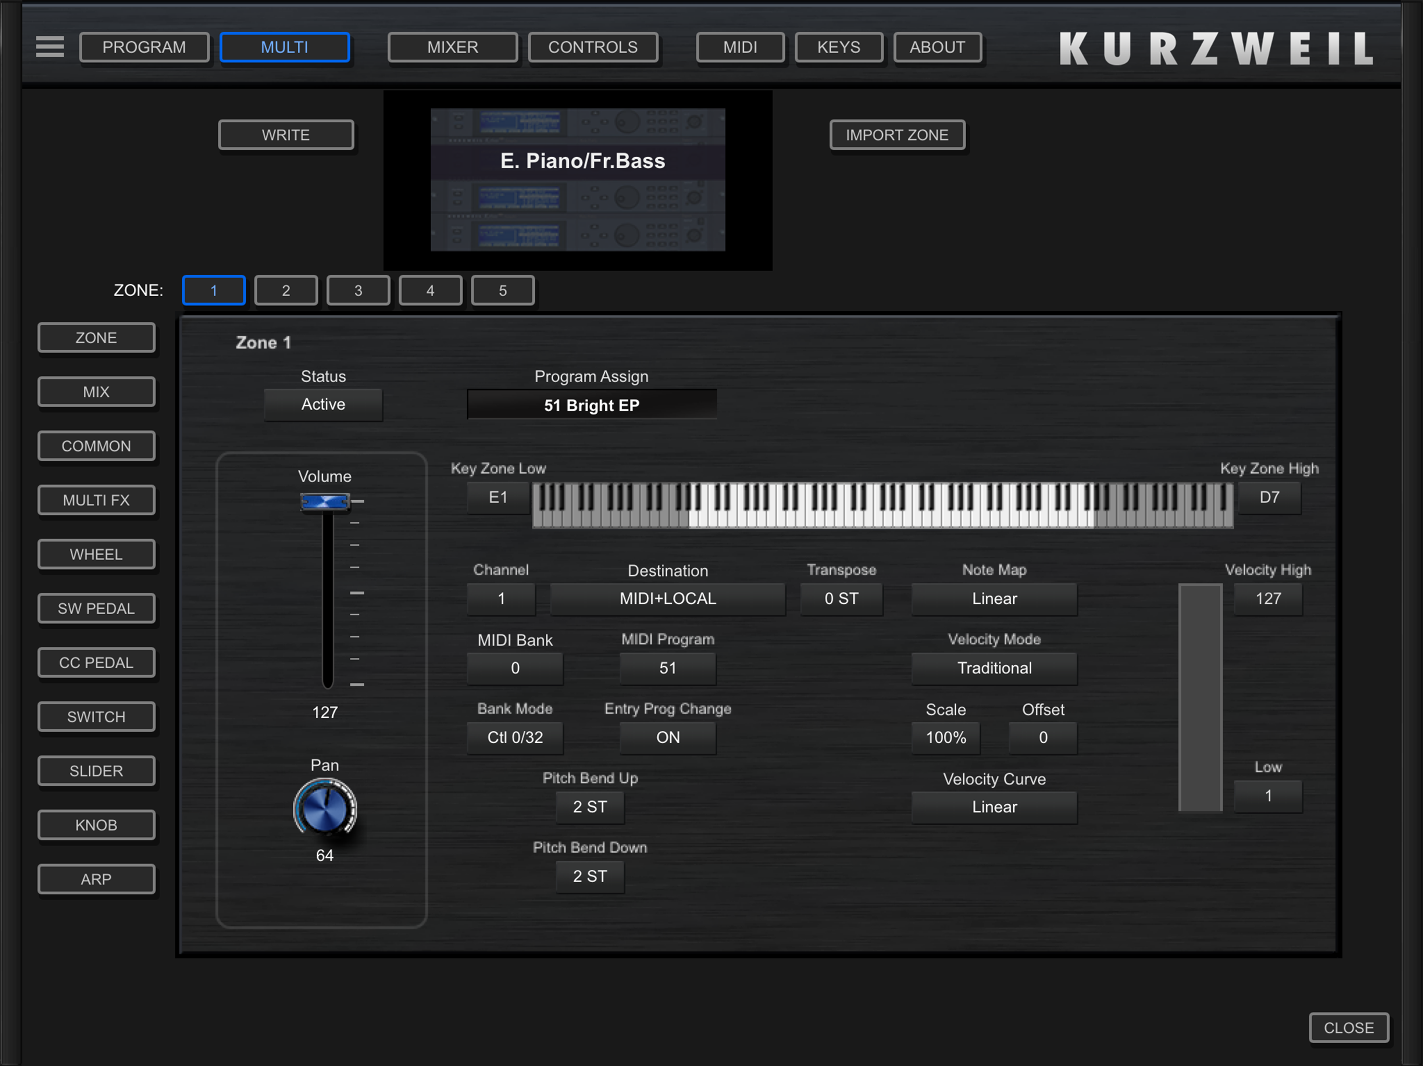This screenshot has width=1423, height=1066.
Task: Open the MIX page in sidebar
Action: 96,391
